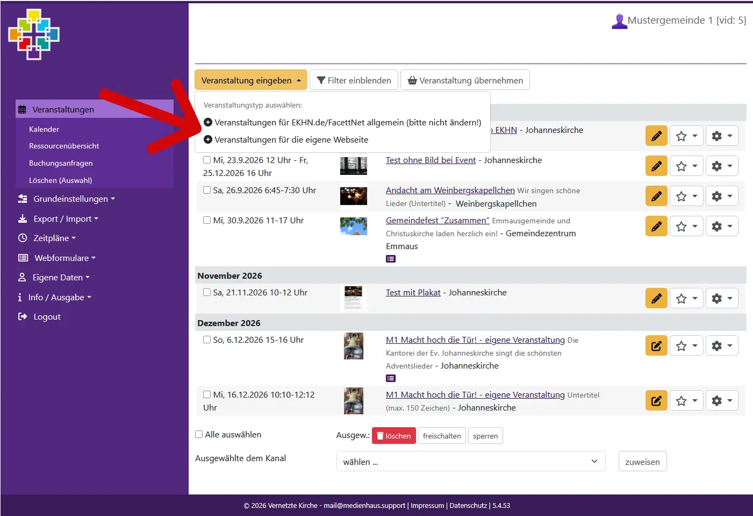Tick the checkbox for Sa, 21.11.2026 event

tap(207, 292)
